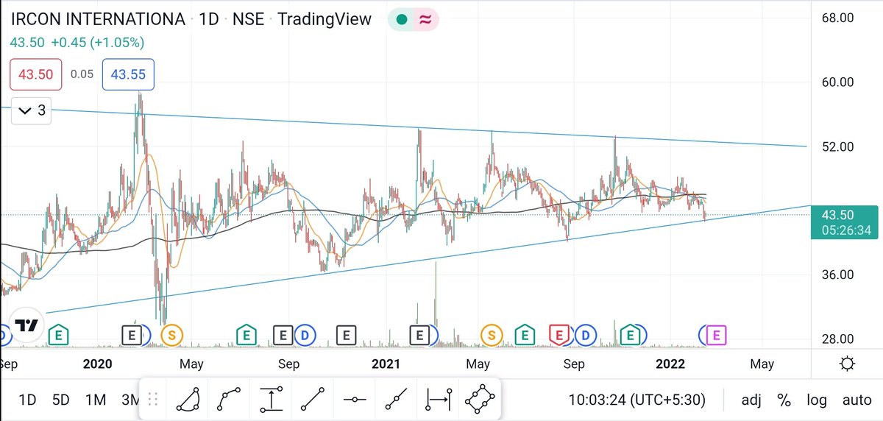The height and width of the screenshot is (421, 883).
Task: Open the orange S split marker near May 2020
Action: pyautogui.click(x=171, y=335)
